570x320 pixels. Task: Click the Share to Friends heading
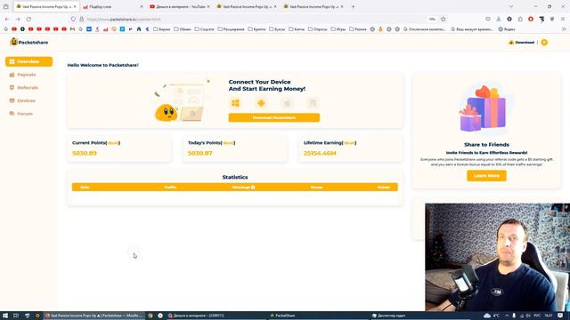[x=486, y=144]
